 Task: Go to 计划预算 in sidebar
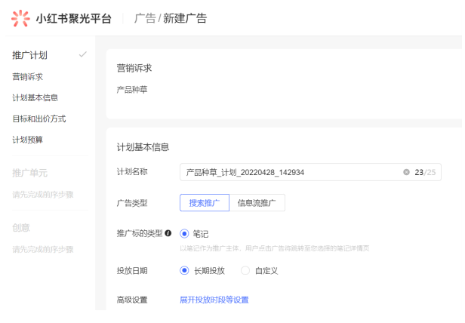pos(28,140)
